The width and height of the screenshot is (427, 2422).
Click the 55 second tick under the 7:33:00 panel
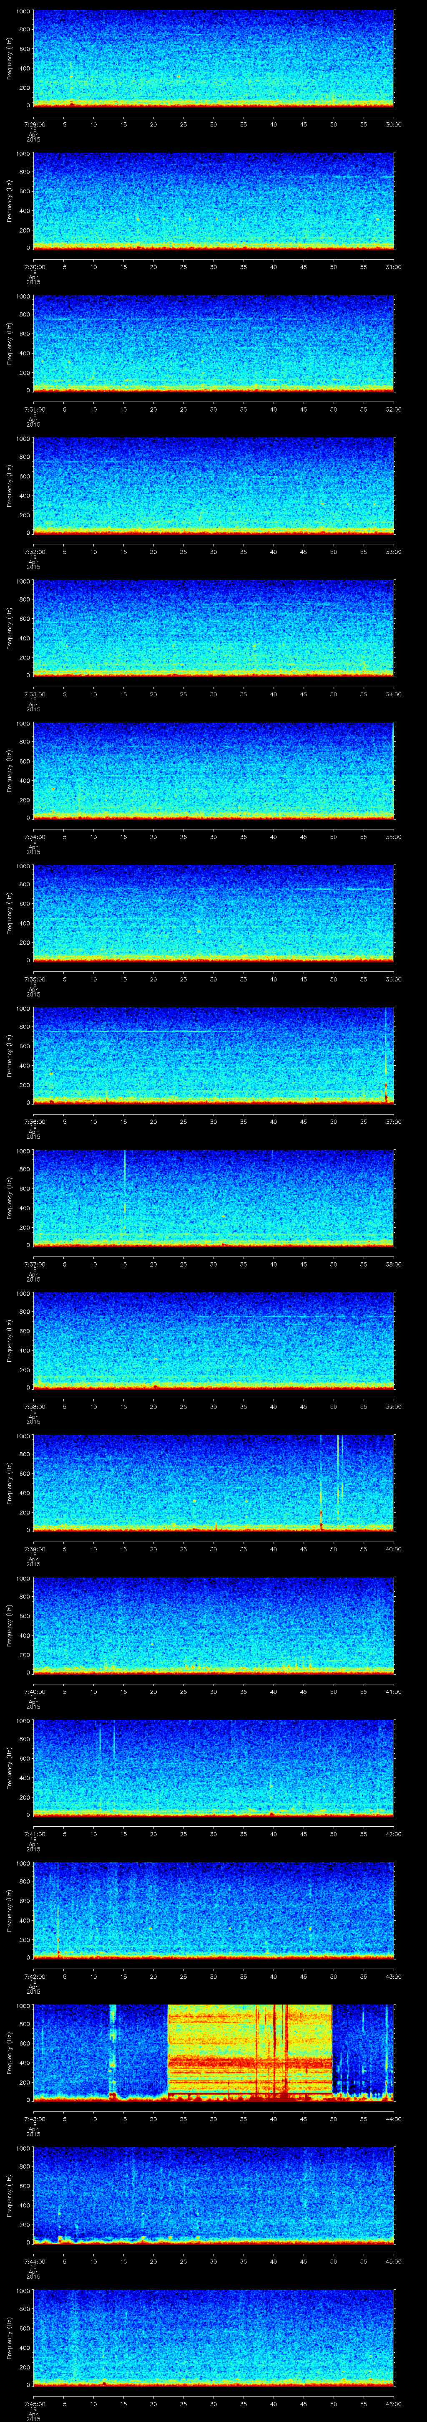point(363,694)
